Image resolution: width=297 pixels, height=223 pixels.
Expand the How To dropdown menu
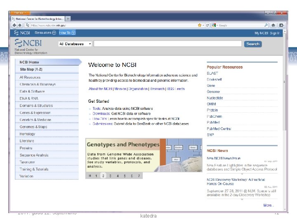(67, 33)
